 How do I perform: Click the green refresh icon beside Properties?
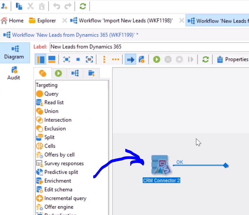(206, 59)
